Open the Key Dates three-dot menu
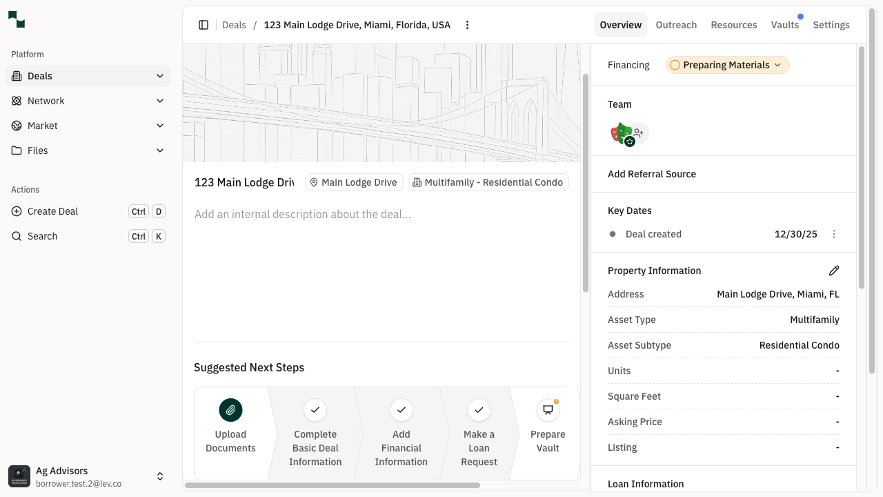Screen dimensions: 883x497 click(834, 234)
